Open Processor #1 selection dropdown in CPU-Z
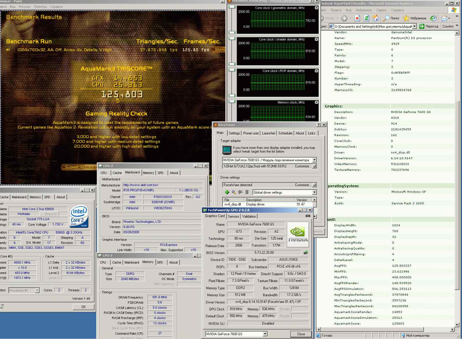 tap(37, 290)
